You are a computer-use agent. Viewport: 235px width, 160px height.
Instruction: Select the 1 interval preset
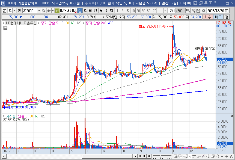click(x=117, y=11)
